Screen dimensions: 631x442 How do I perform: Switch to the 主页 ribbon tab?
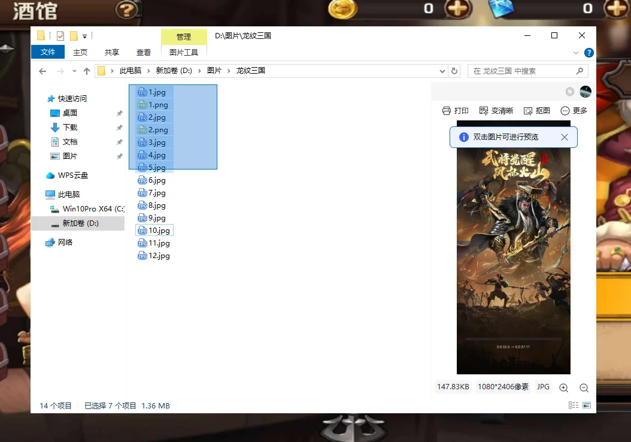coord(80,52)
